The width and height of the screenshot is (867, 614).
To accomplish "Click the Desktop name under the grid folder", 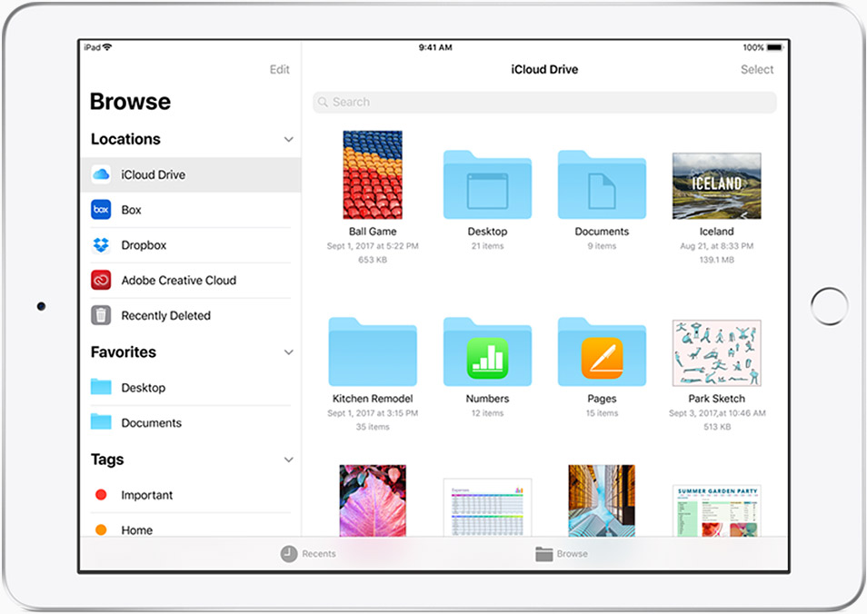I will click(x=488, y=232).
